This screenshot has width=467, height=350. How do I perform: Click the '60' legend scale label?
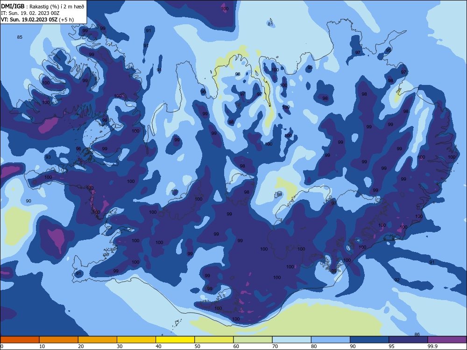pyautogui.click(x=236, y=346)
